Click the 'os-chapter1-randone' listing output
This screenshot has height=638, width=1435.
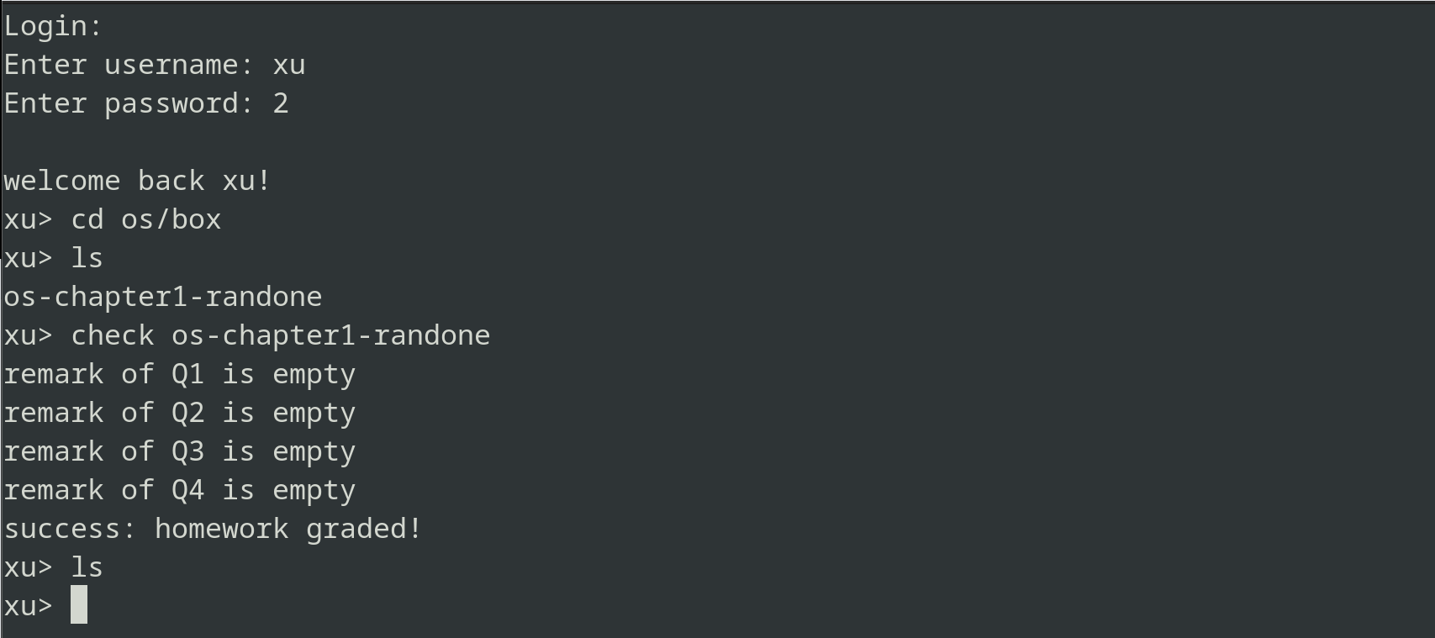(163, 297)
